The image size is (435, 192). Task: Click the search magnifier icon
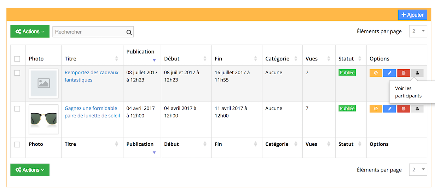(x=129, y=32)
